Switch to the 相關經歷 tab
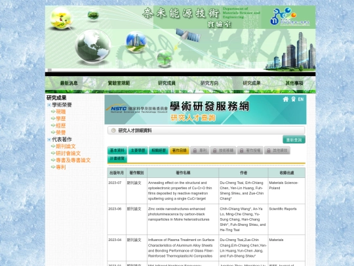The image size is (354, 266). point(159,150)
